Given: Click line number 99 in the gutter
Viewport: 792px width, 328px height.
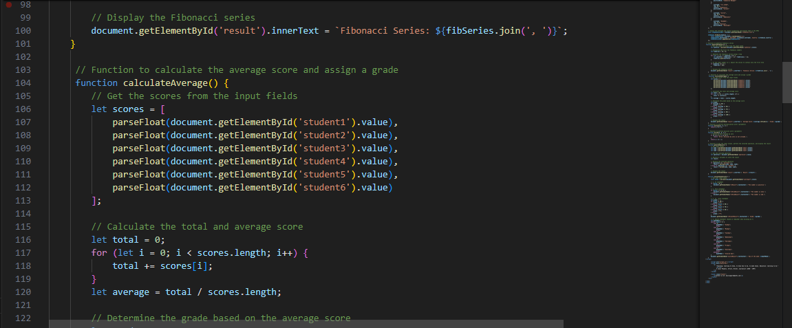Looking at the screenshot, I should pos(25,18).
